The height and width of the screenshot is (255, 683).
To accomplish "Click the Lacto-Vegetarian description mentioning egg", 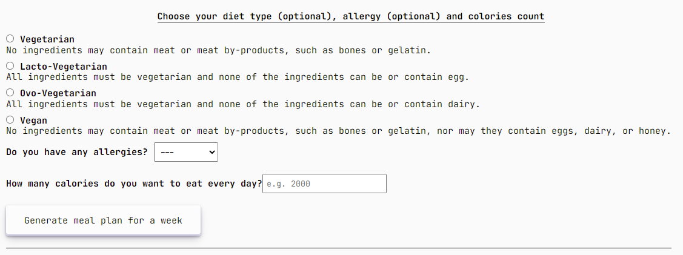I will click(238, 78).
